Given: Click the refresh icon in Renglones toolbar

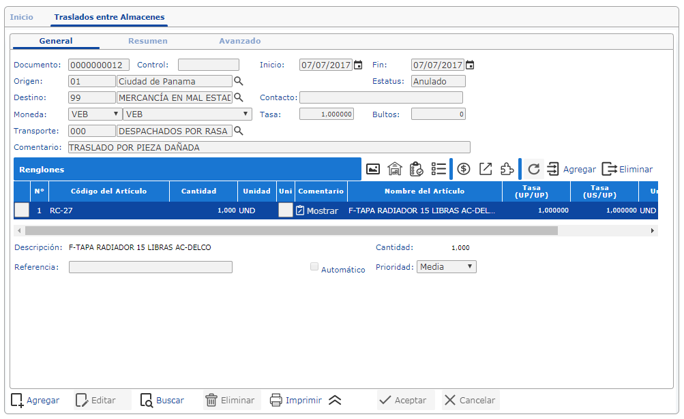Looking at the screenshot, I should click(x=534, y=169).
